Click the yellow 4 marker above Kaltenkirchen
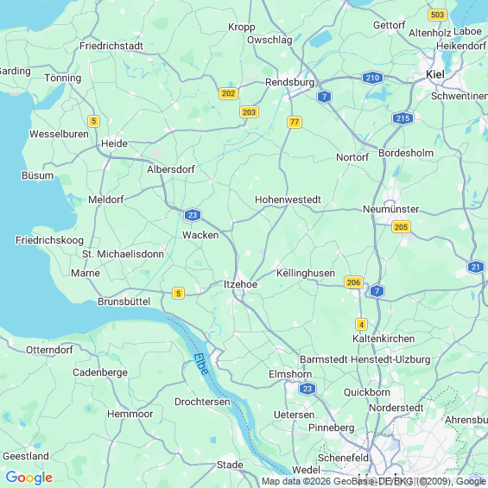This screenshot has height=488, width=488. tap(361, 325)
